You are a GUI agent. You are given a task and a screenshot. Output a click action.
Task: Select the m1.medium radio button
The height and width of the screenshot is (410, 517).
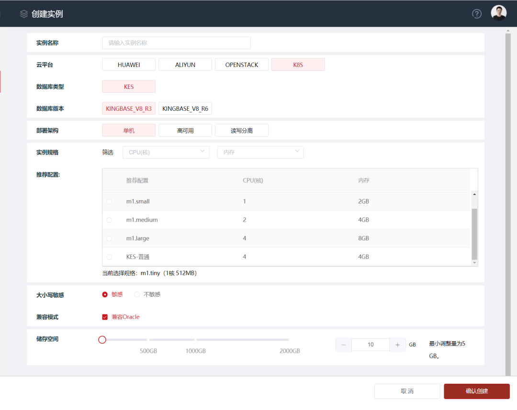pyautogui.click(x=109, y=220)
